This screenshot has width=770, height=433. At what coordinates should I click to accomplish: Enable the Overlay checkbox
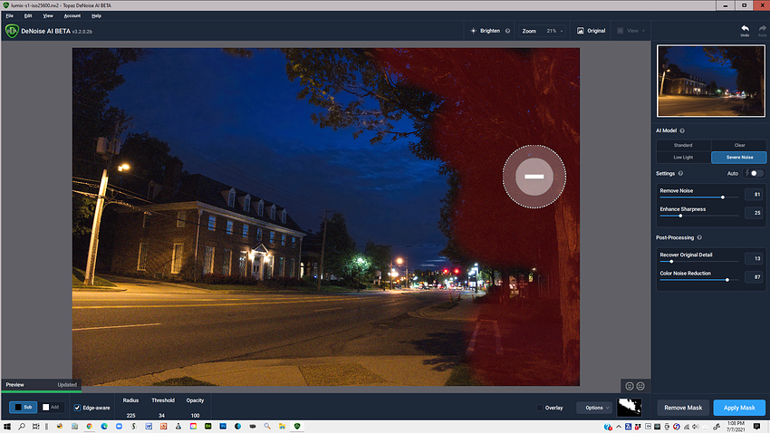(541, 408)
